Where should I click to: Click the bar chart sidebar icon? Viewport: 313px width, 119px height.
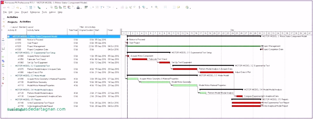[3, 48]
